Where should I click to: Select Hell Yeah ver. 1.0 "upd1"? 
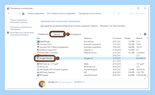(x=91, y=64)
